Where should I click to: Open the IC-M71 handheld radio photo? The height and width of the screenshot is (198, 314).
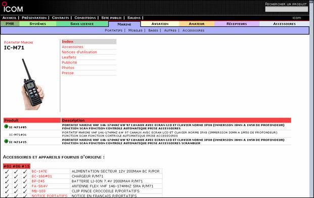click(x=32, y=84)
